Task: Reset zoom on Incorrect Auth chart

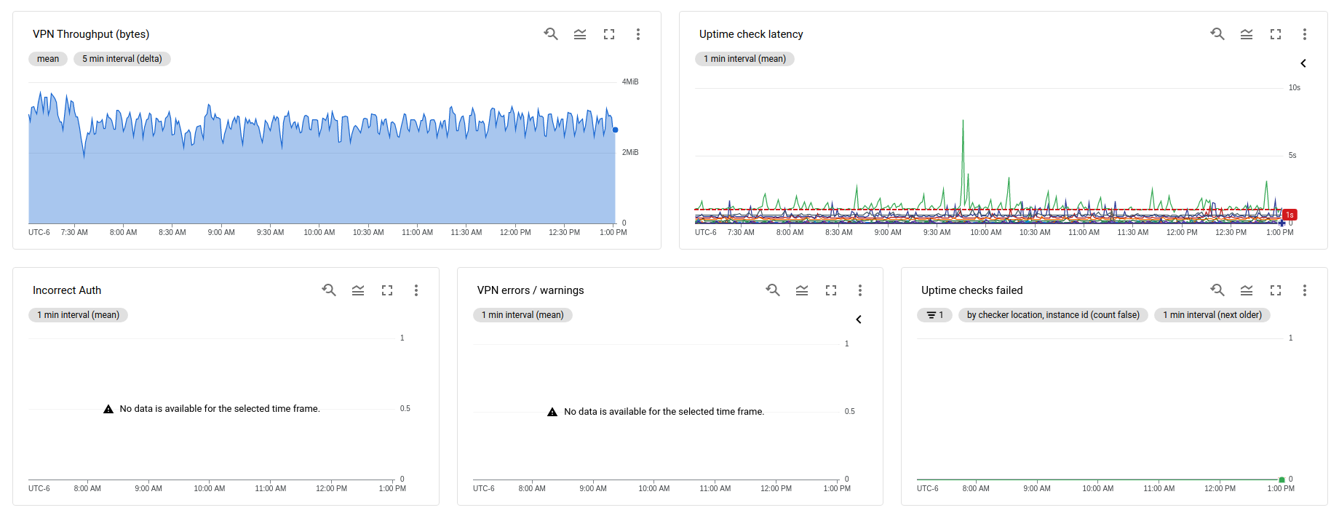Action: pos(329,290)
